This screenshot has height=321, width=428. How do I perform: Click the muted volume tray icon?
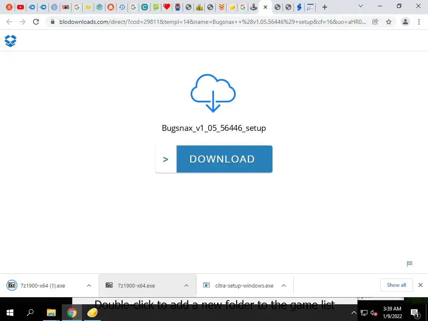[x=374, y=313]
